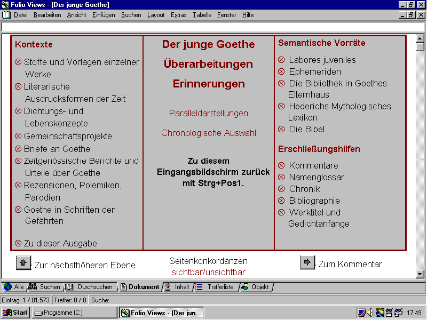Image resolution: width=427 pixels, height=320 pixels.
Task: Click the vertical scrollbar thumb
Action: (420, 46)
